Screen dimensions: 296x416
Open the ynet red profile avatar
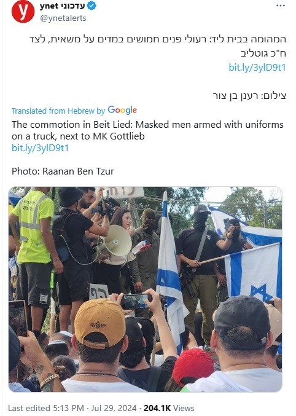coord(23,12)
